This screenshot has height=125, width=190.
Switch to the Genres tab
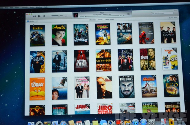(x=100, y=20)
